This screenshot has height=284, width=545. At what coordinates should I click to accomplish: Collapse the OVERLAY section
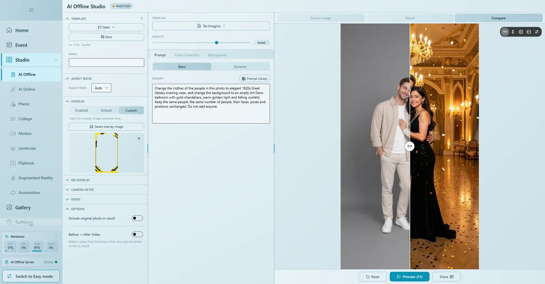(105, 101)
